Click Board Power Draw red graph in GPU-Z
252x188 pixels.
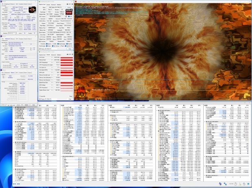click(x=67, y=83)
